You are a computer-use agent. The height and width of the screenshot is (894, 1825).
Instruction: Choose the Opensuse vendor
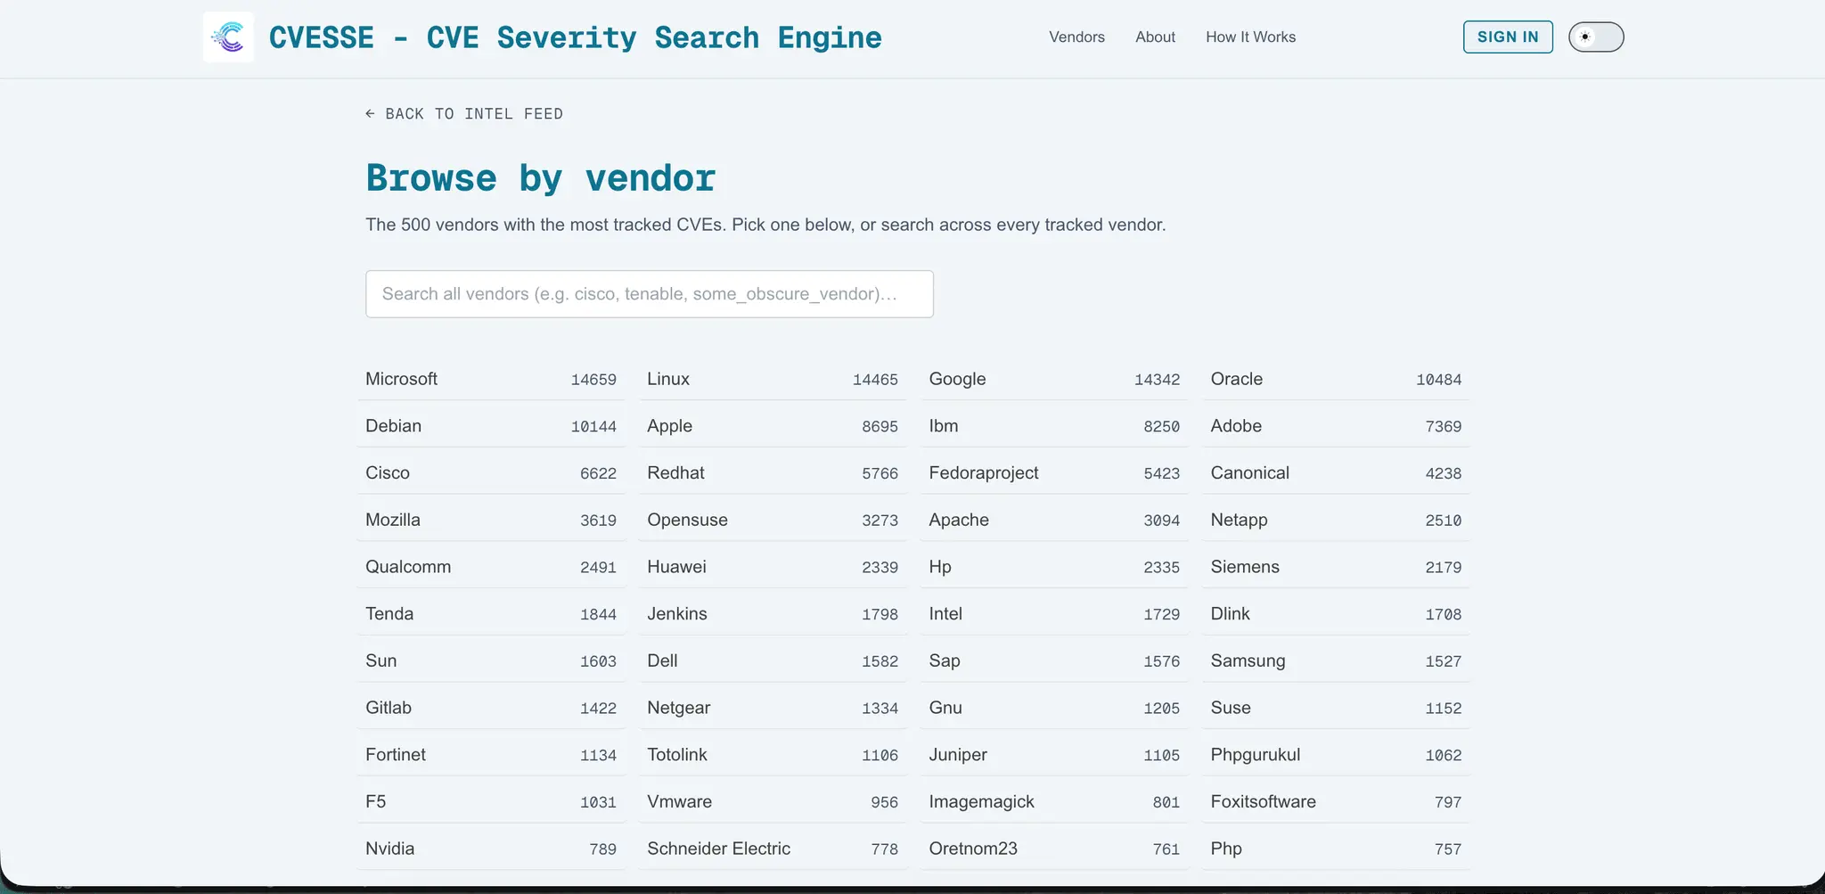[x=773, y=520]
